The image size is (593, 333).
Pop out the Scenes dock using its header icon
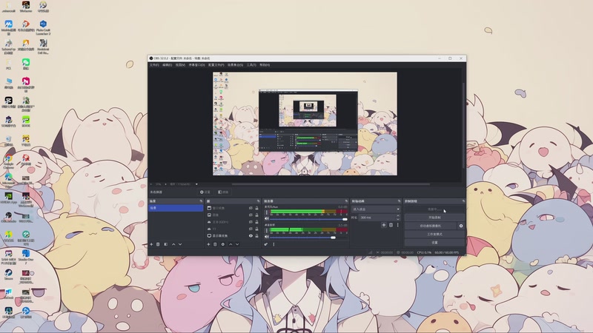pyautogui.click(x=201, y=201)
